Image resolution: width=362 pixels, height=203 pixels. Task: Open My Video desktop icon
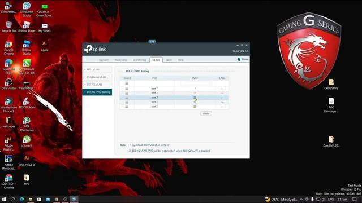44,28
